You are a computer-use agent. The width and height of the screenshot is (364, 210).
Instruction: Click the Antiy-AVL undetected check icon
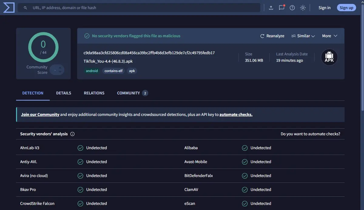[80, 162]
